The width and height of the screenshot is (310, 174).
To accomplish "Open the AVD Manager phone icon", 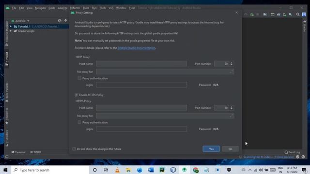I will click(x=284, y=14).
